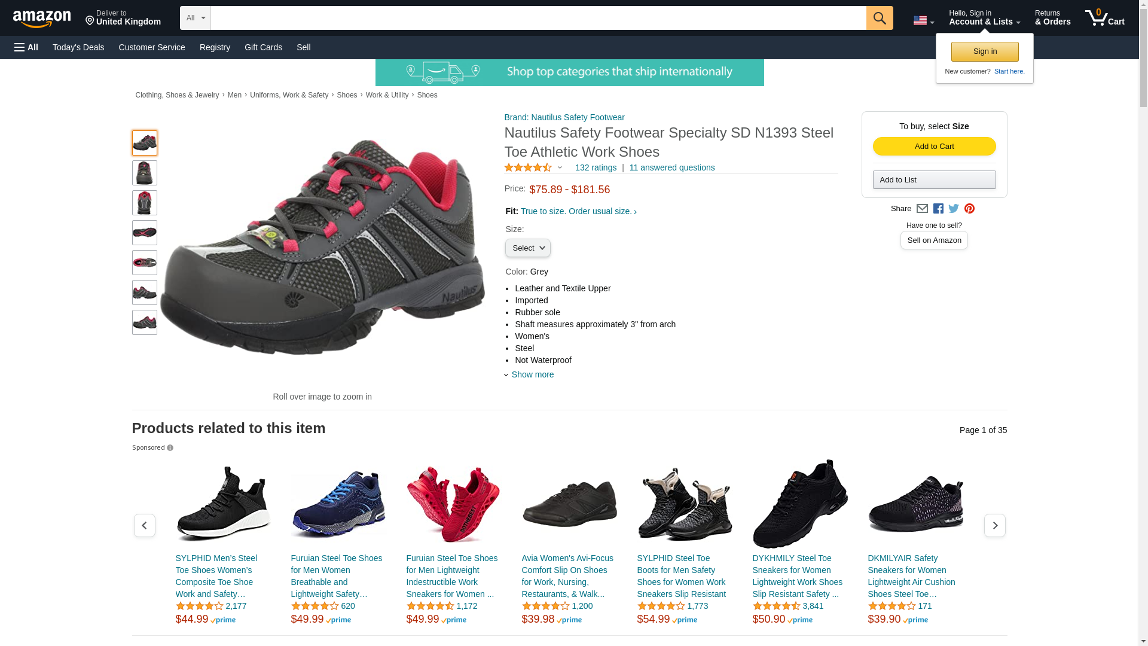This screenshot has height=646, width=1148.
Task: Click into the search text field
Action: [x=538, y=18]
